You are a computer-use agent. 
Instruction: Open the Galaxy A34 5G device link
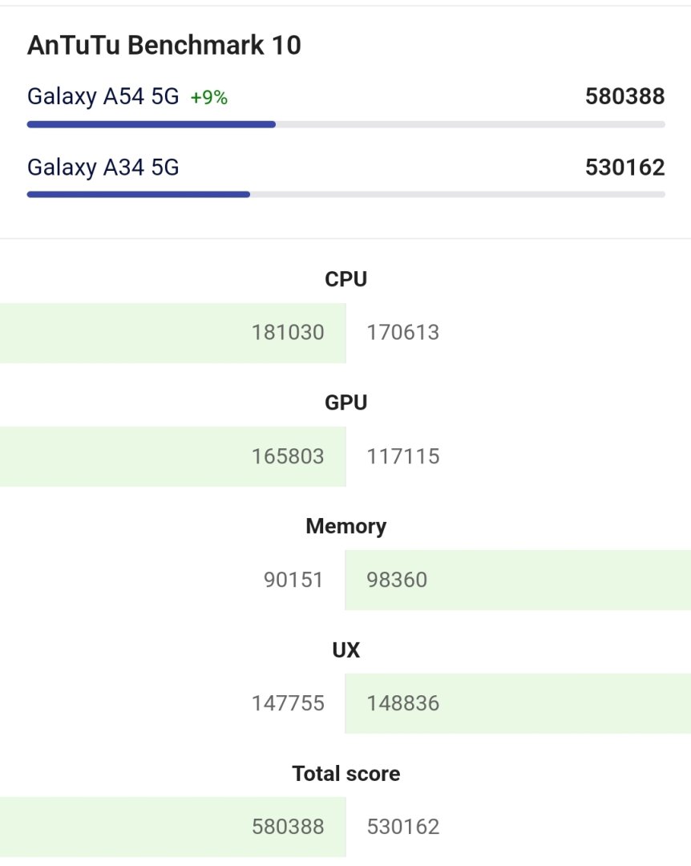(103, 168)
